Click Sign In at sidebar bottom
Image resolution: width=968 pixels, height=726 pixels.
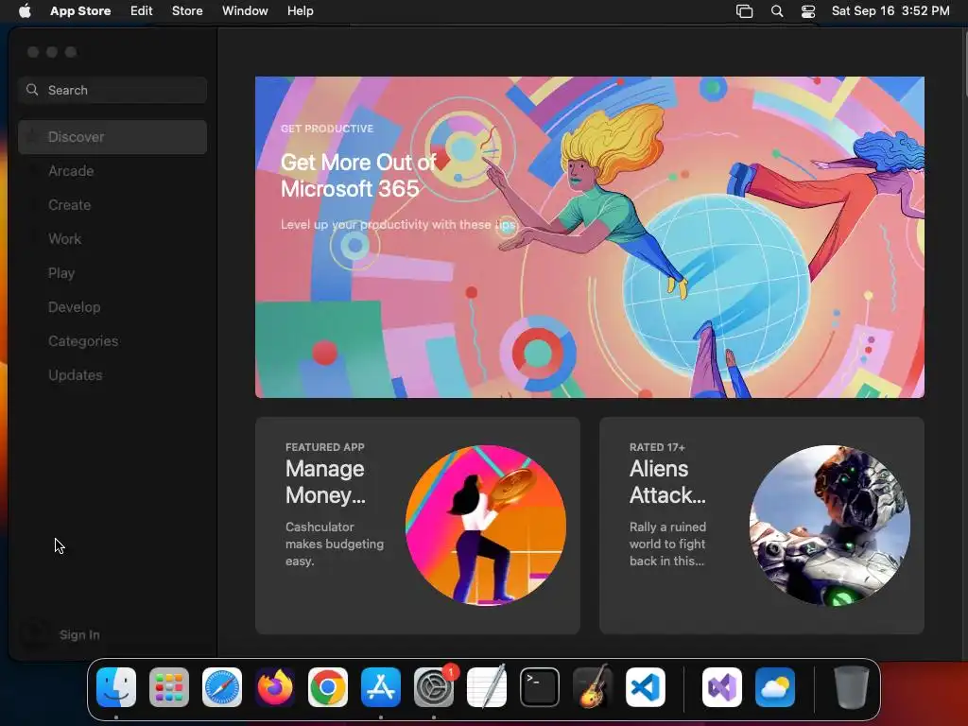(79, 634)
